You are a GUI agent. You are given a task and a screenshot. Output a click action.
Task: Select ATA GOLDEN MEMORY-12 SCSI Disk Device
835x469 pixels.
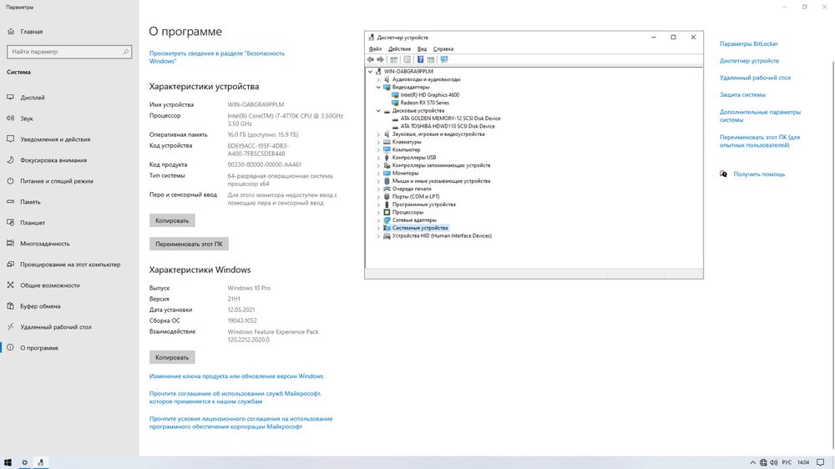tap(450, 119)
